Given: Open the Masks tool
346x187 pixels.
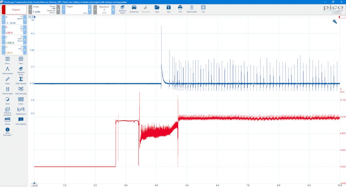Looking at the screenshot, I should pos(21,101).
